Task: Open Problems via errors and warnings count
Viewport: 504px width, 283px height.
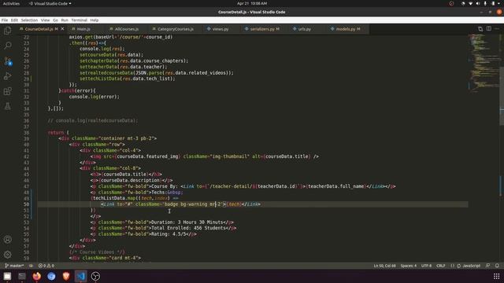Action: click(x=46, y=266)
